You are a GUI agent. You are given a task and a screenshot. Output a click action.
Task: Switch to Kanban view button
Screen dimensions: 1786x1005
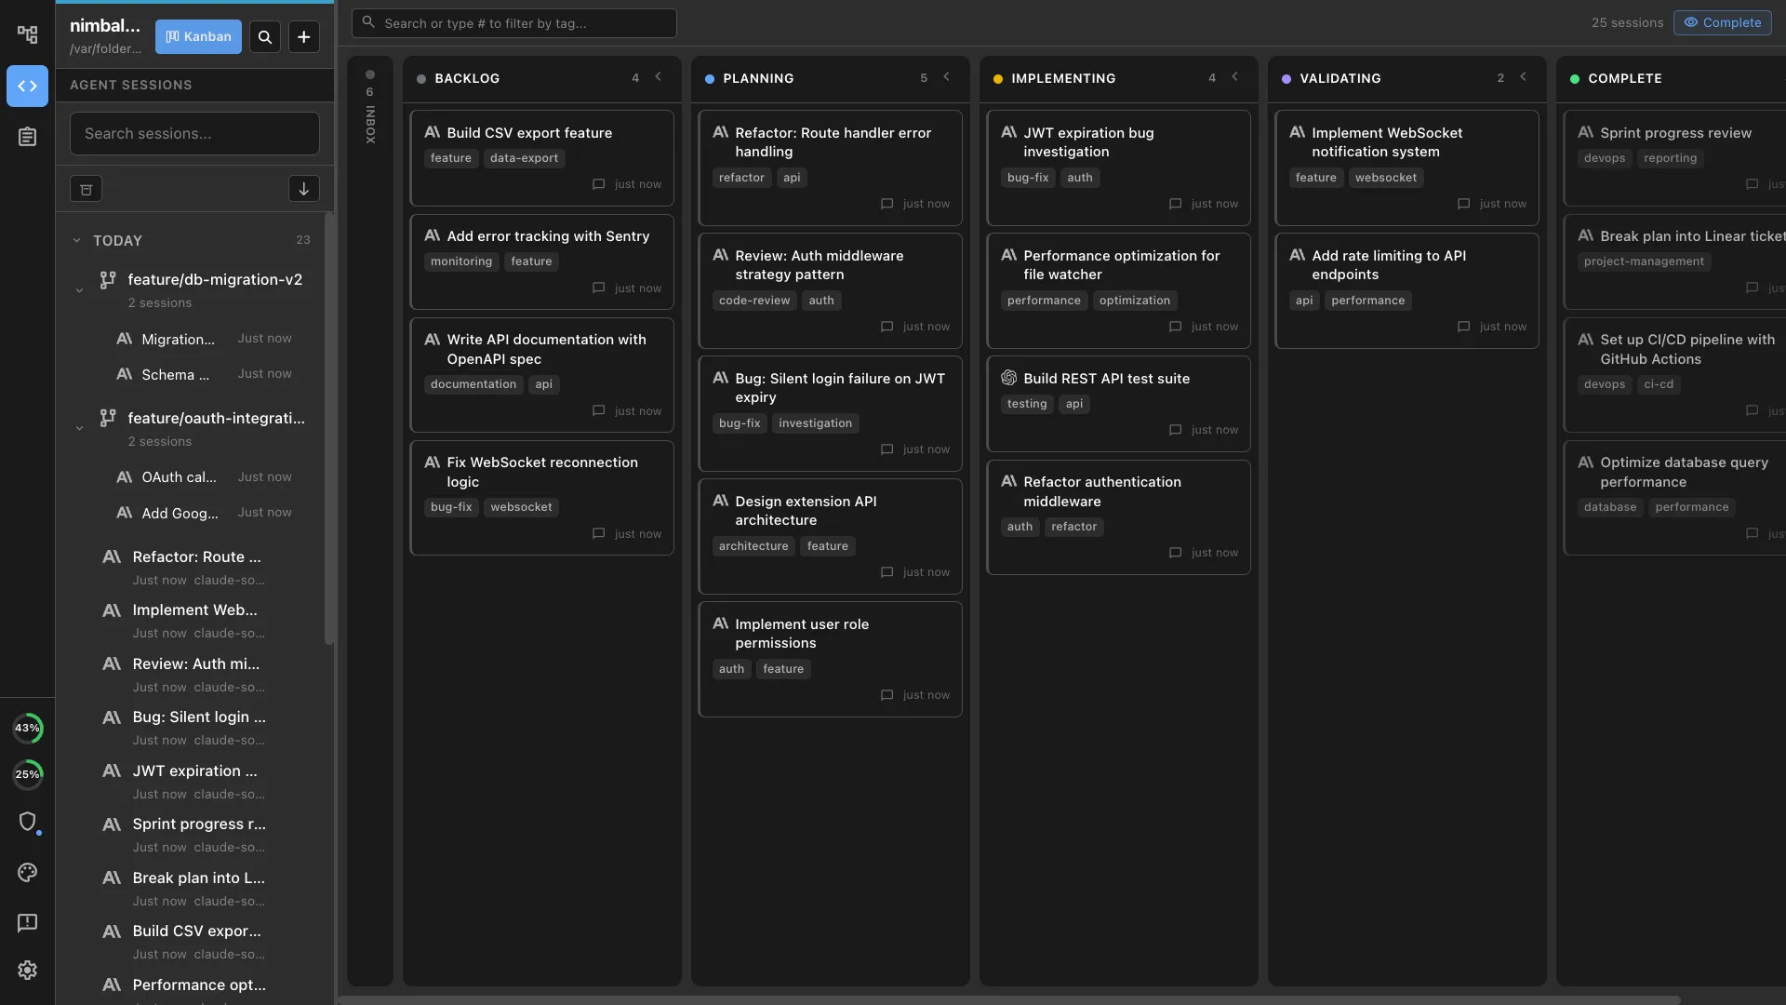198,36
